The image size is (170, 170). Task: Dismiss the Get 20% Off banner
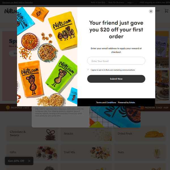pos(29,161)
